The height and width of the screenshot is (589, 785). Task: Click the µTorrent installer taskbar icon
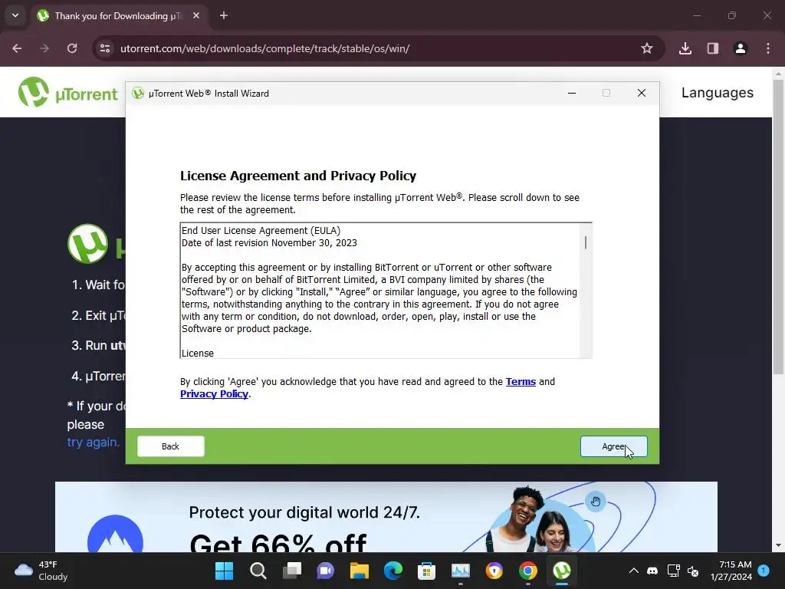(x=562, y=571)
